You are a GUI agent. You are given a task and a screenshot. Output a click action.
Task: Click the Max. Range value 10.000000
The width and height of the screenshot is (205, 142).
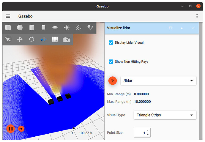pos(142,102)
